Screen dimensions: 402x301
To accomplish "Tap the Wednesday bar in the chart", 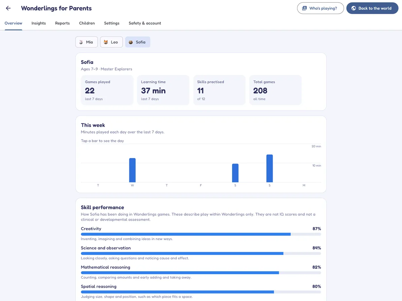I will click(132, 170).
